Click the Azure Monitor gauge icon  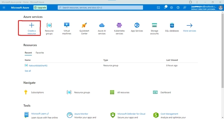pyautogui.click(x=69, y=115)
